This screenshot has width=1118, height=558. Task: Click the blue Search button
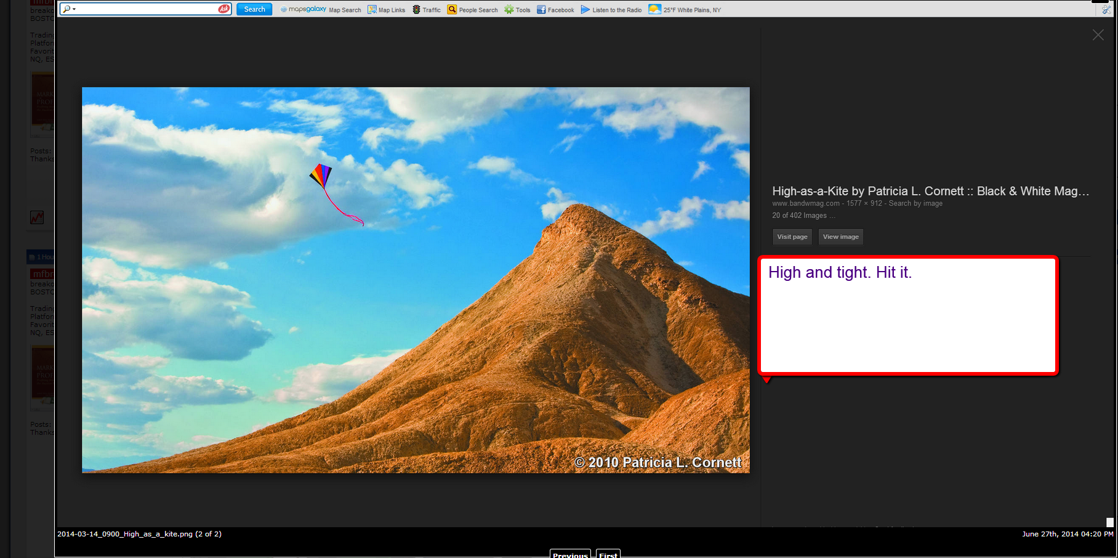pyautogui.click(x=254, y=9)
